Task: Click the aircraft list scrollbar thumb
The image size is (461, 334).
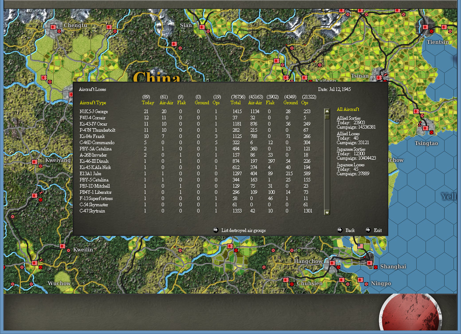Action: point(327,117)
